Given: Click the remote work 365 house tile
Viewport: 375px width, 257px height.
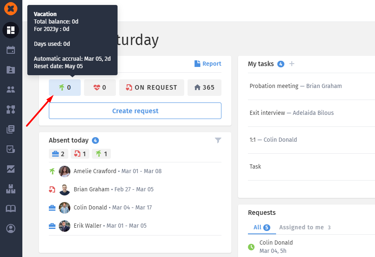Looking at the screenshot, I should click(204, 88).
